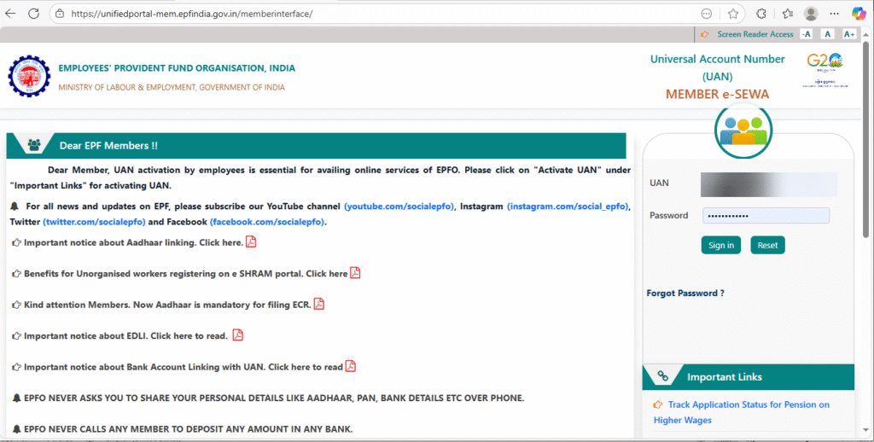
Task: Click the Dear EPF Members header icon
Action: (34, 145)
